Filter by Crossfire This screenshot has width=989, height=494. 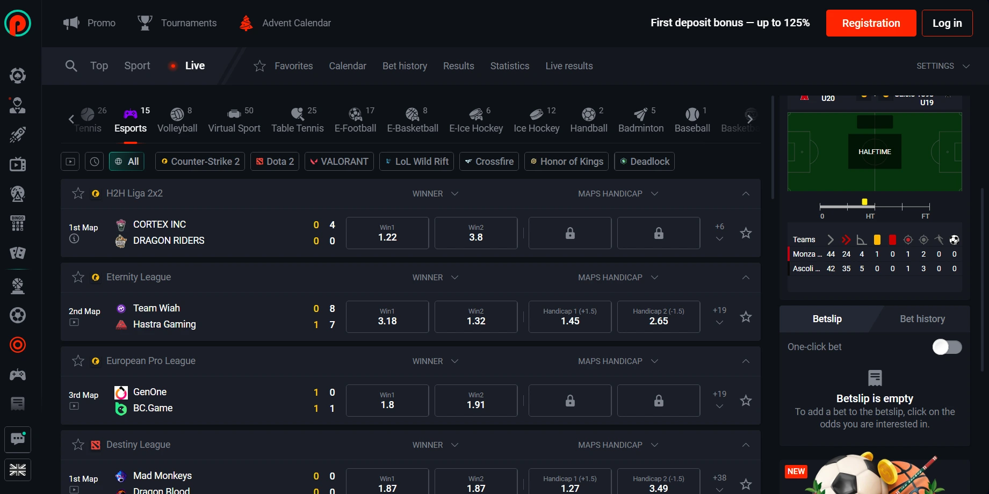(x=489, y=161)
